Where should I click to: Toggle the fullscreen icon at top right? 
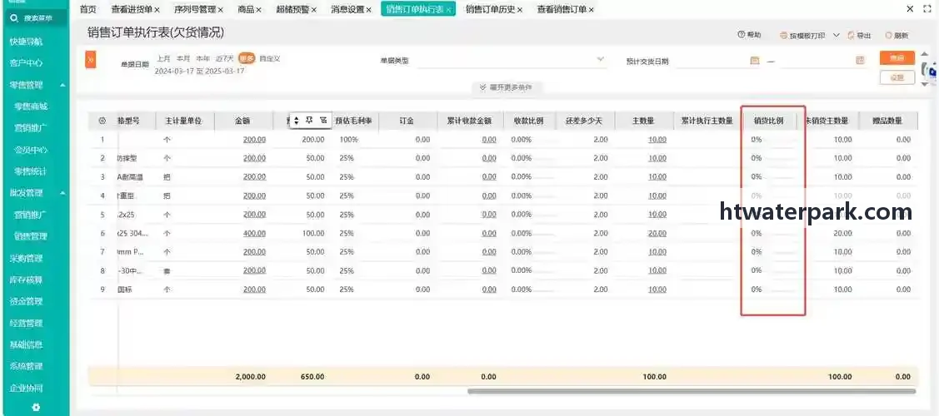point(927,9)
